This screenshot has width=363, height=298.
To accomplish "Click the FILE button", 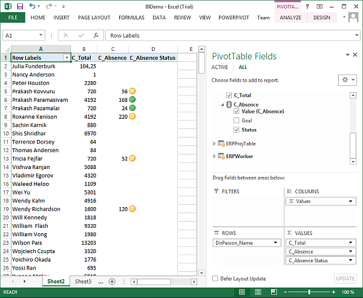I will click(x=12, y=18).
